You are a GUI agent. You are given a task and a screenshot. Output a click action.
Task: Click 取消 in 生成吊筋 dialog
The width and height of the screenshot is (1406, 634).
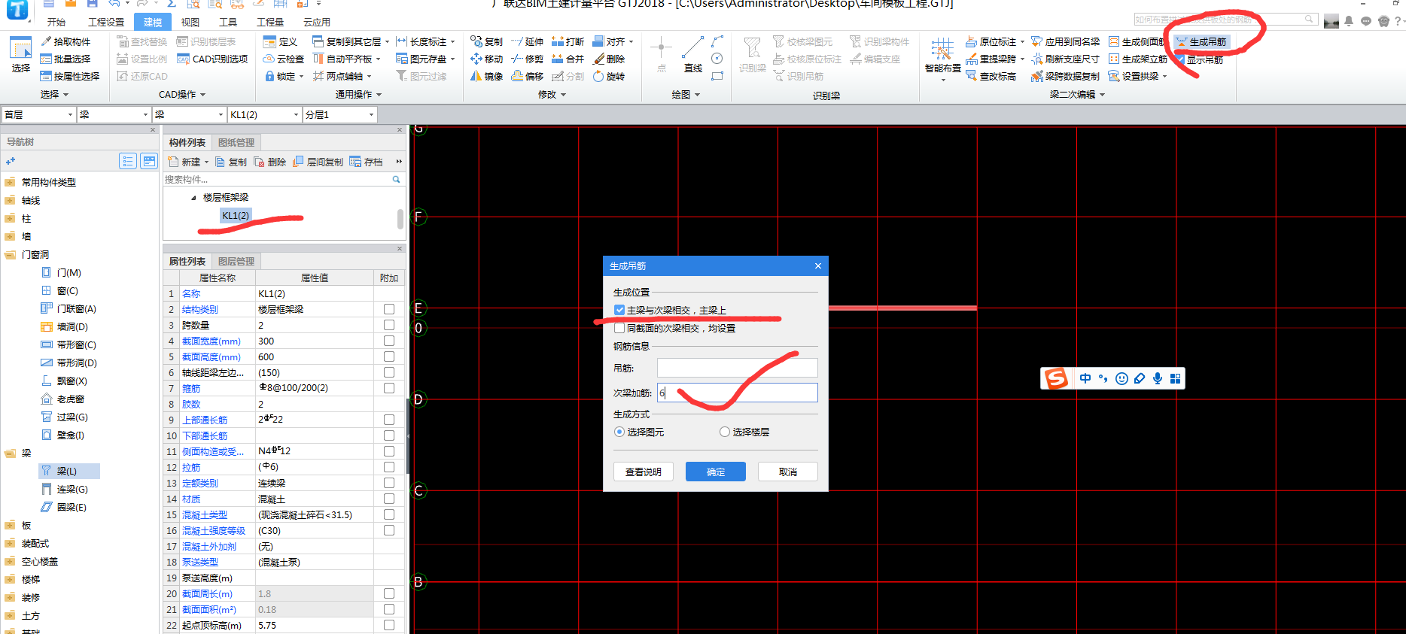[788, 472]
